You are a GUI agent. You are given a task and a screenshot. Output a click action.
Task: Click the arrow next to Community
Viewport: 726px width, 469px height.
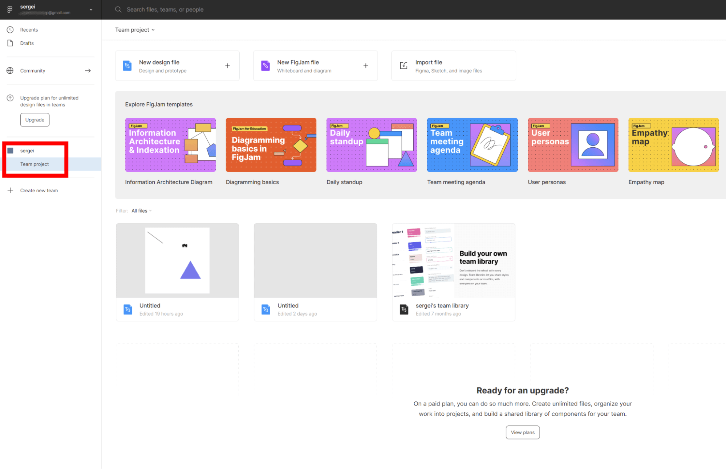tap(88, 71)
